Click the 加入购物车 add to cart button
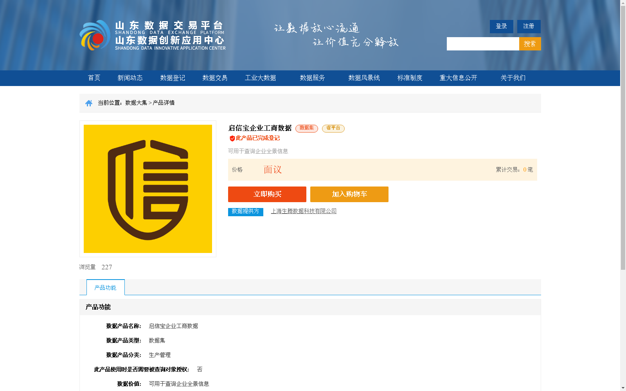The image size is (626, 391). 349,194
